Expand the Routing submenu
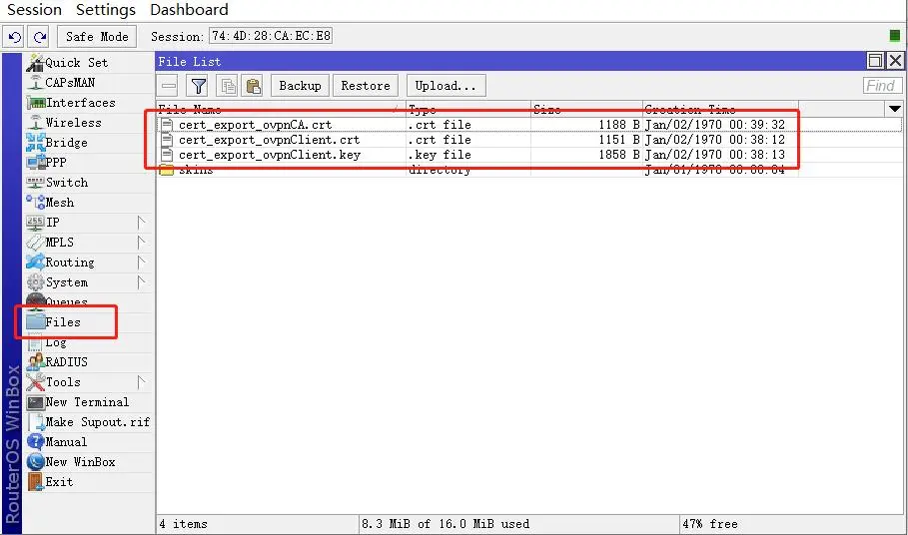This screenshot has width=908, height=535. [x=141, y=263]
